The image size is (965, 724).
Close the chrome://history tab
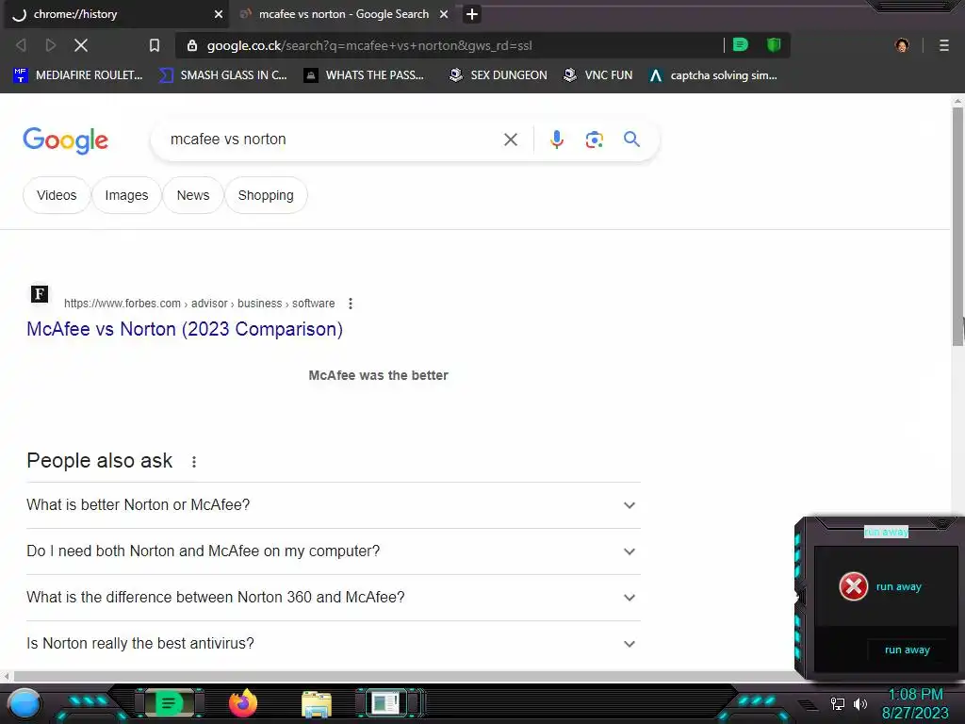pyautogui.click(x=219, y=14)
